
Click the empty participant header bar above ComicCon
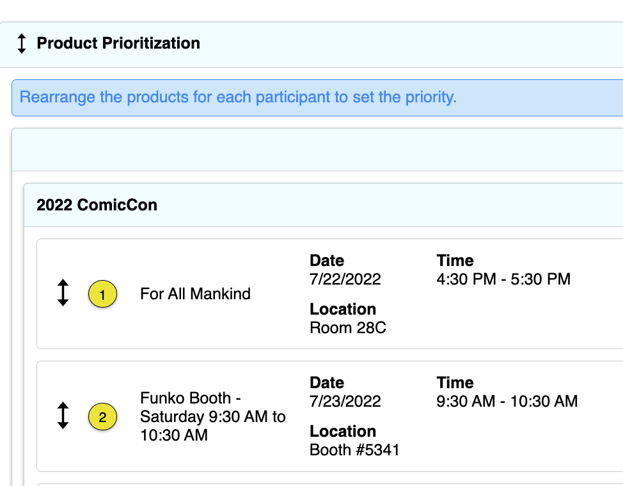(x=317, y=150)
